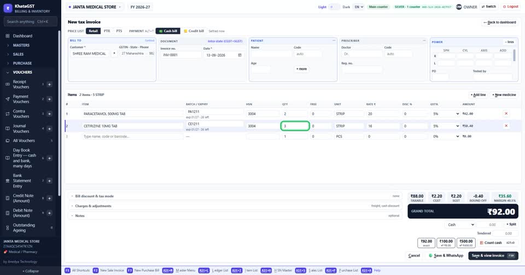Add a Day Book Entry with plus icon
The height and width of the screenshot is (275, 525).
(x=49, y=158)
